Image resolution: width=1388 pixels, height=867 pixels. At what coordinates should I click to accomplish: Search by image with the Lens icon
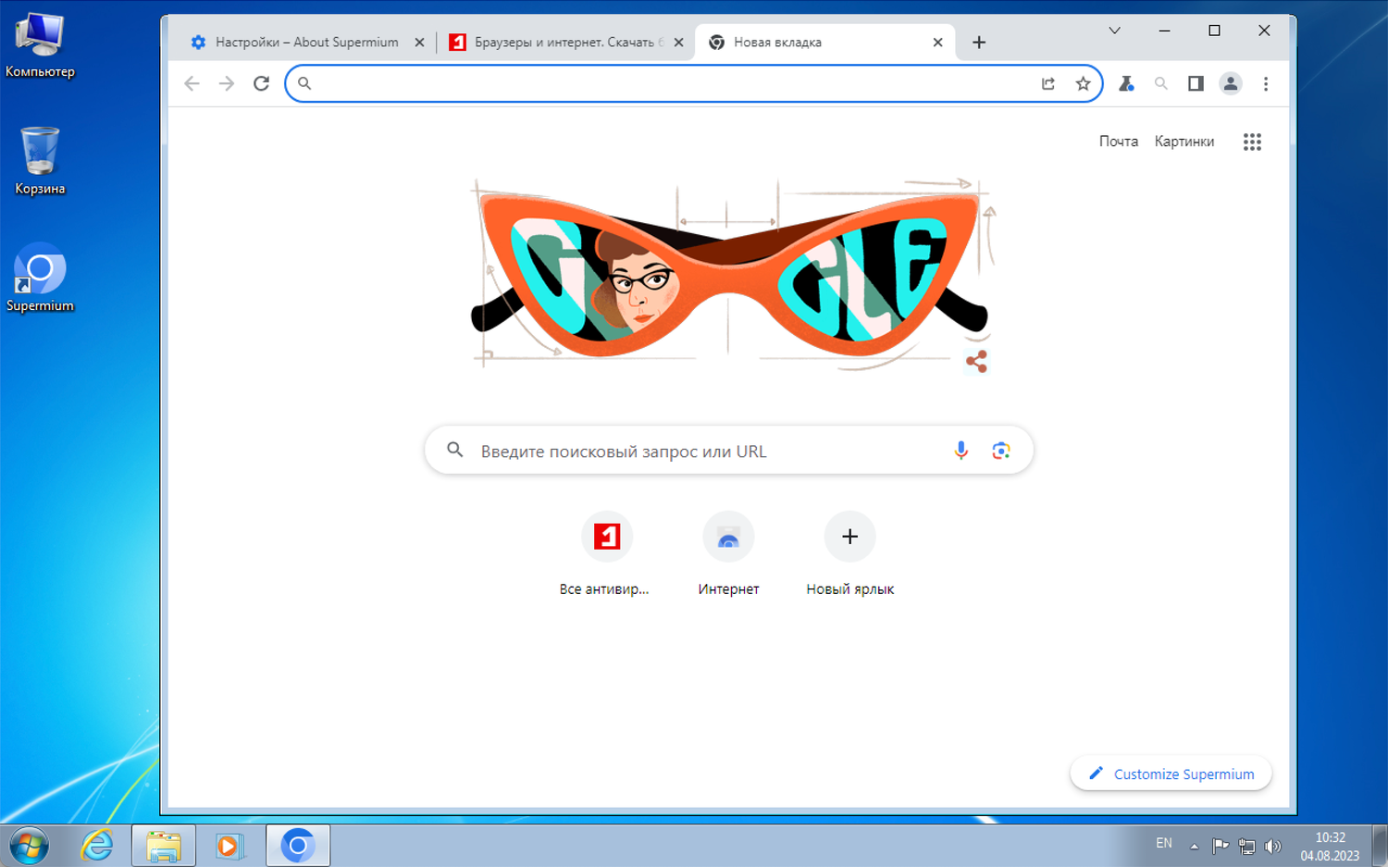pos(1000,451)
